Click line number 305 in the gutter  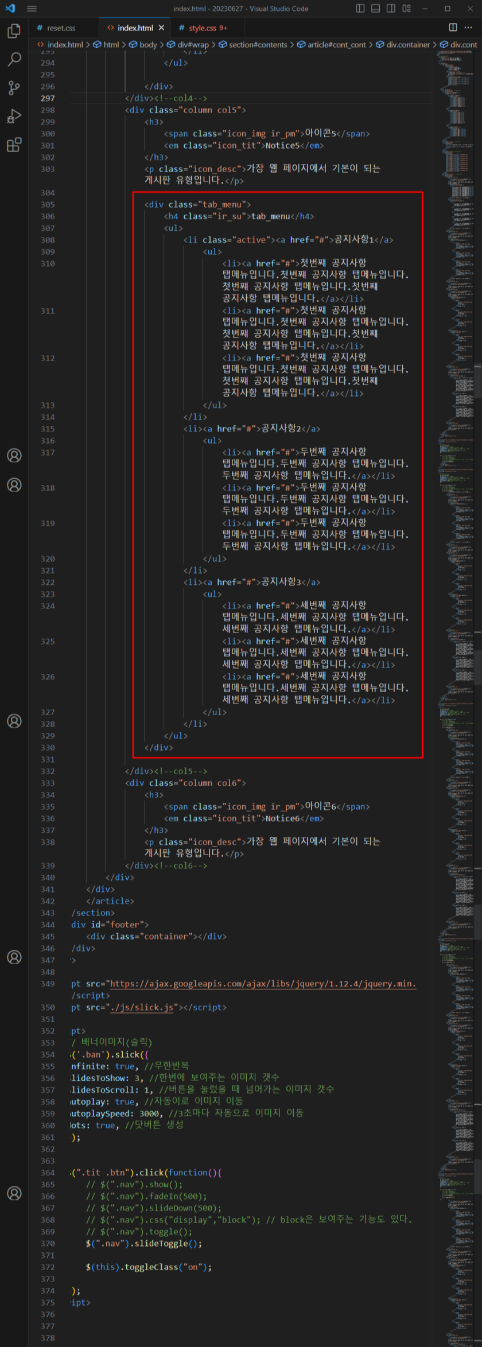[48, 204]
